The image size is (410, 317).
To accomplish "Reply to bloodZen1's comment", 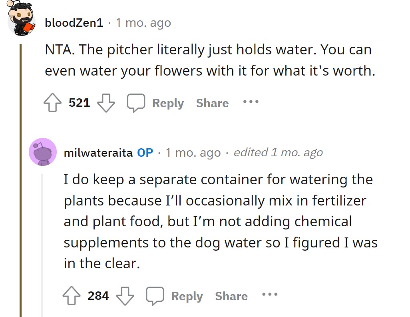I will point(168,103).
